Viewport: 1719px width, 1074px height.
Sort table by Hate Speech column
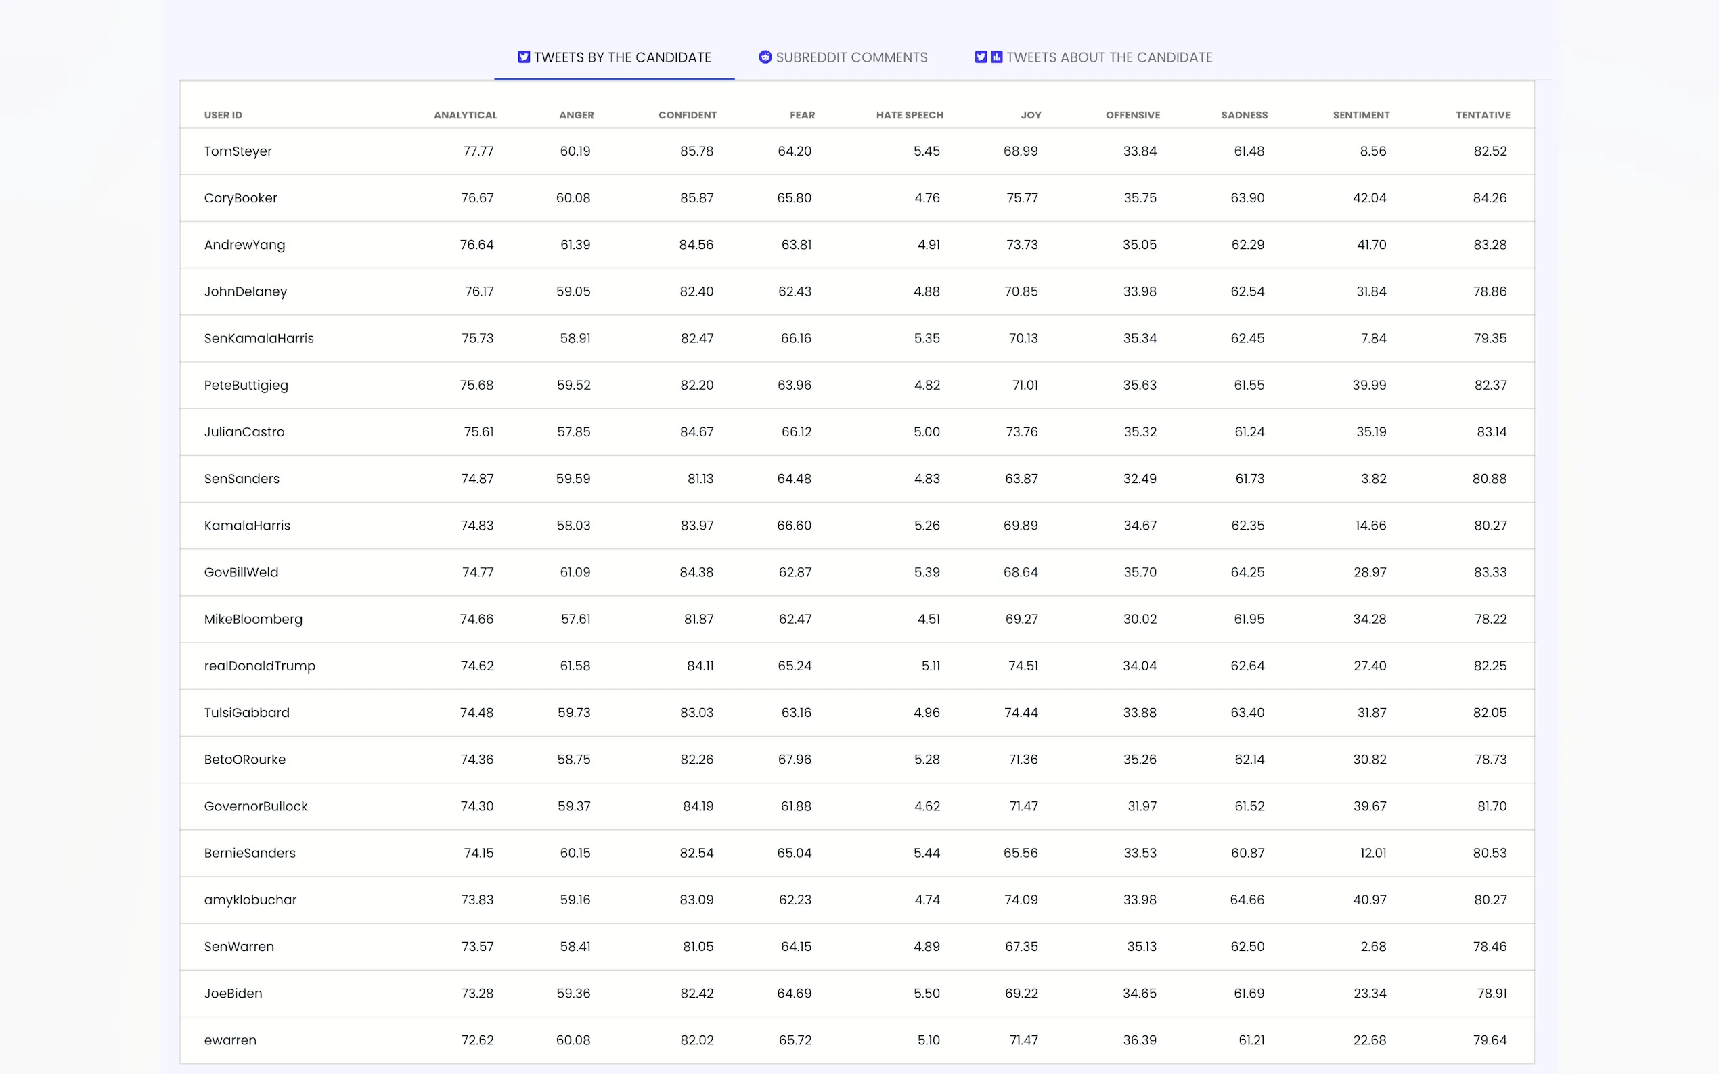point(909,115)
